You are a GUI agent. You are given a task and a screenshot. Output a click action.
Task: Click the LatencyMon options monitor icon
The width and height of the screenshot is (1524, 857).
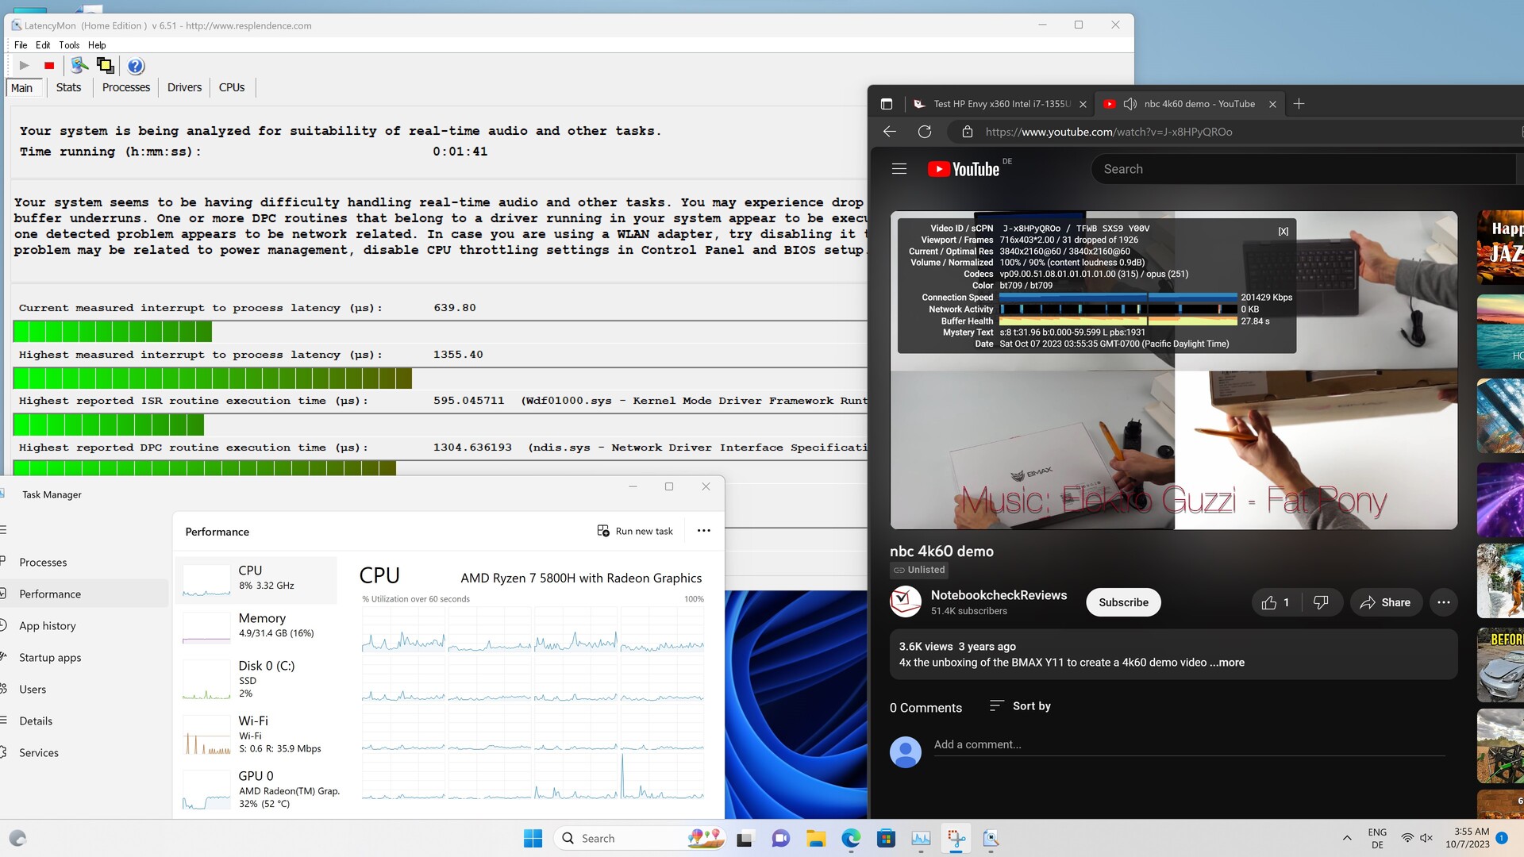click(79, 66)
